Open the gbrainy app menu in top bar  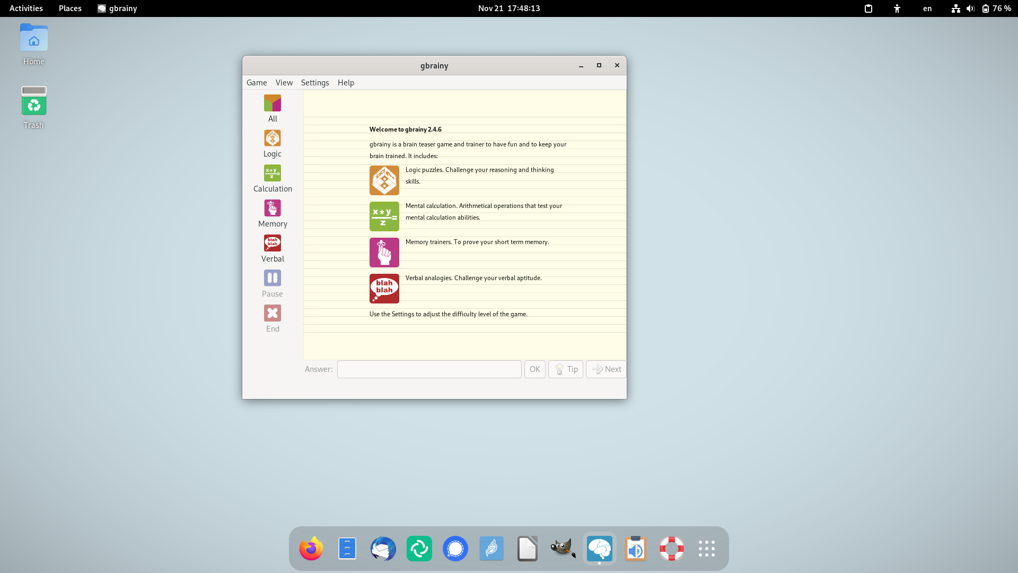point(117,8)
